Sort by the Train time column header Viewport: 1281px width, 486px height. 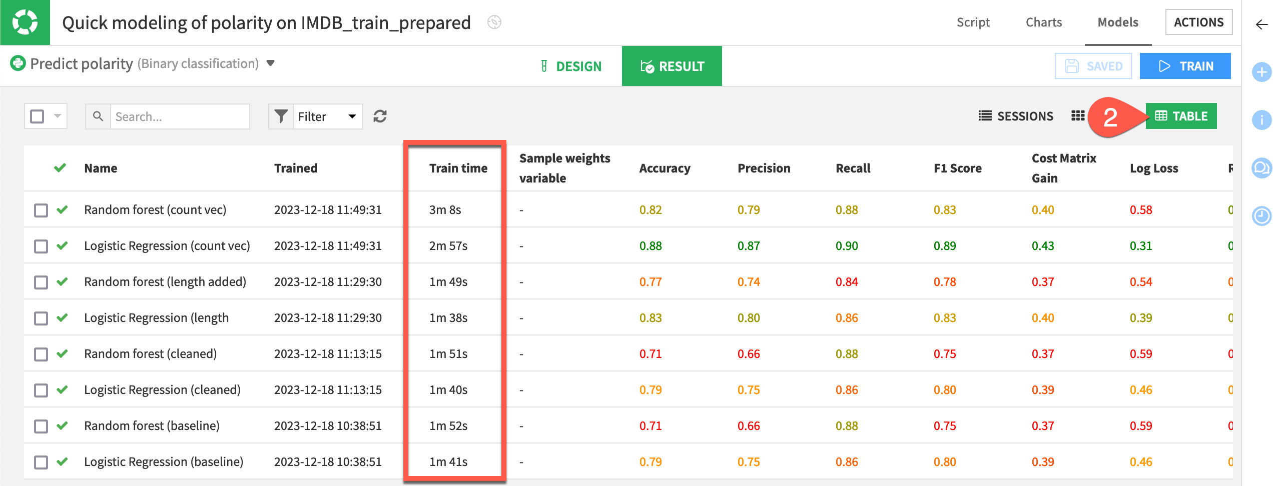tap(458, 168)
